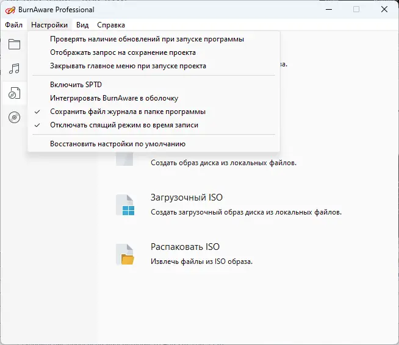Viewport: 399px width, 345px height.
Task: Launch the Распаковать ISO project
Action: coord(185,247)
